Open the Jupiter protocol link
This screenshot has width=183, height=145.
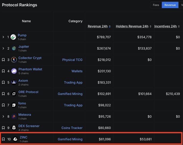(x=24, y=47)
